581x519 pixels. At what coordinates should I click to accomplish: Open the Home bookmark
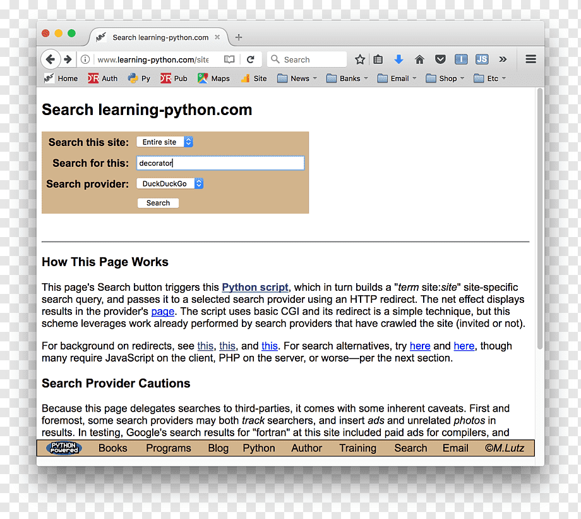click(61, 78)
